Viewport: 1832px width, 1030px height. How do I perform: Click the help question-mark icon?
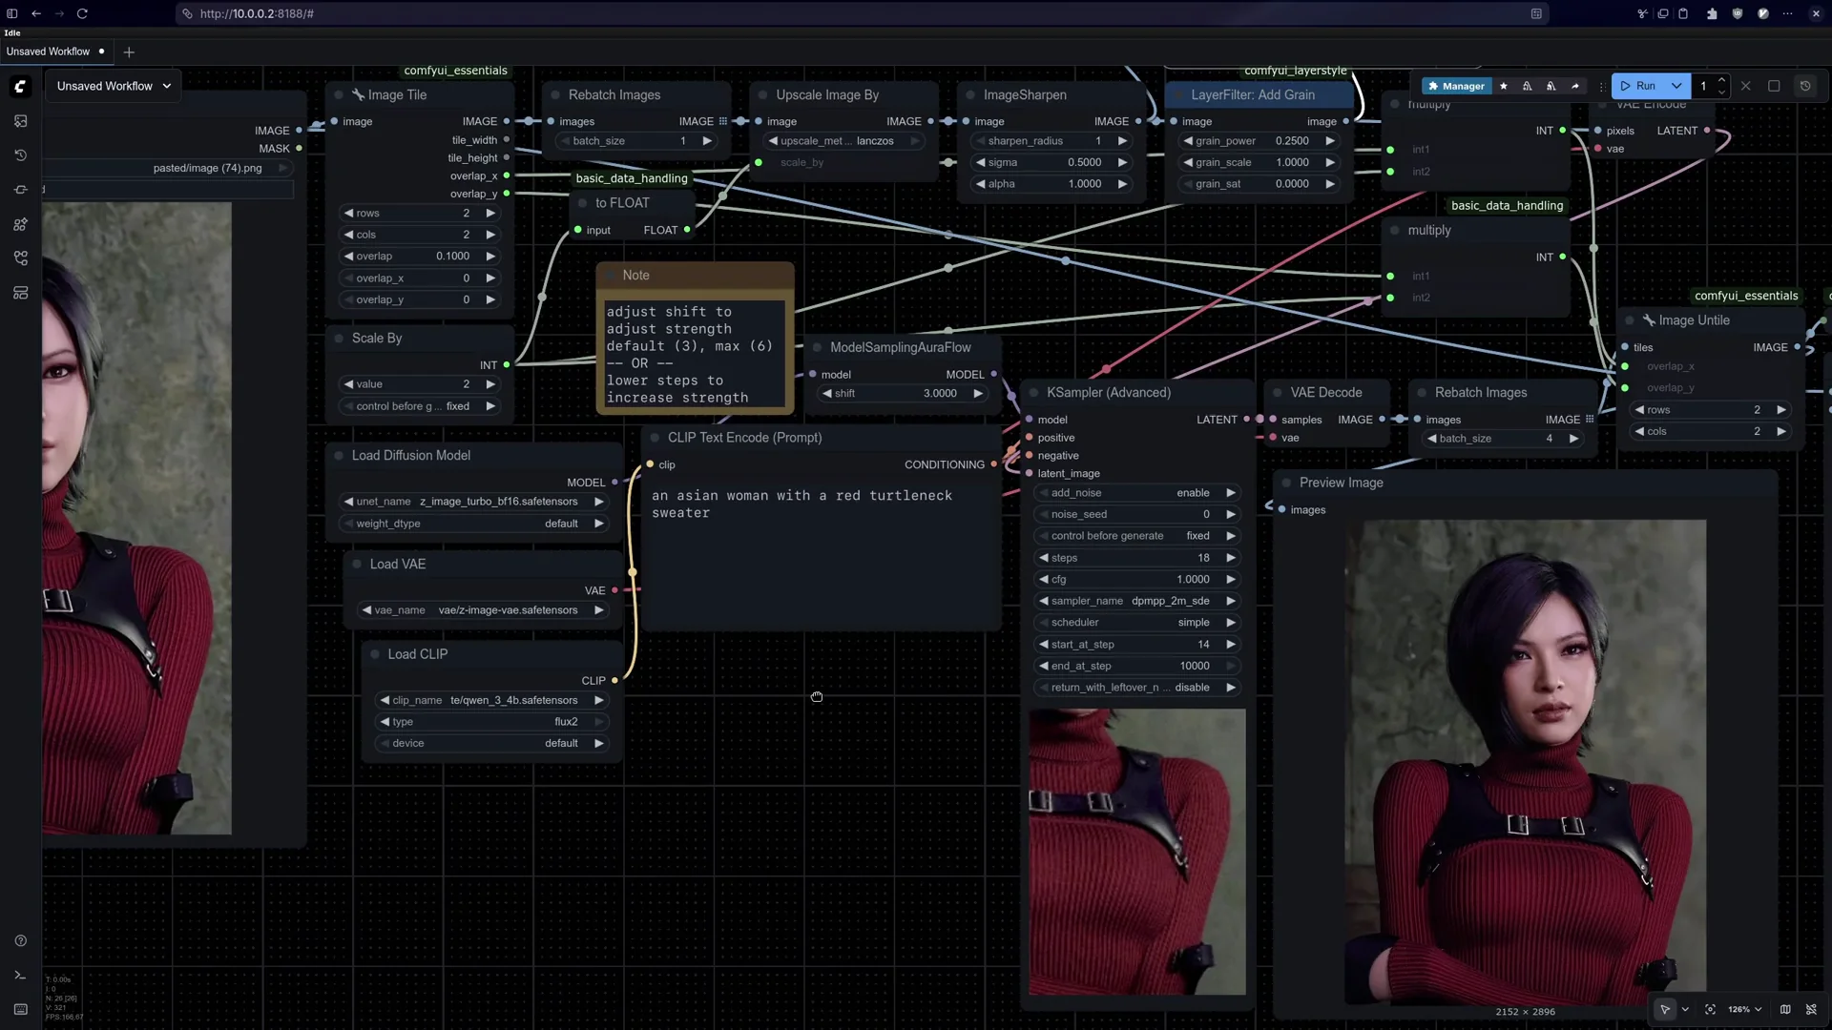click(20, 940)
